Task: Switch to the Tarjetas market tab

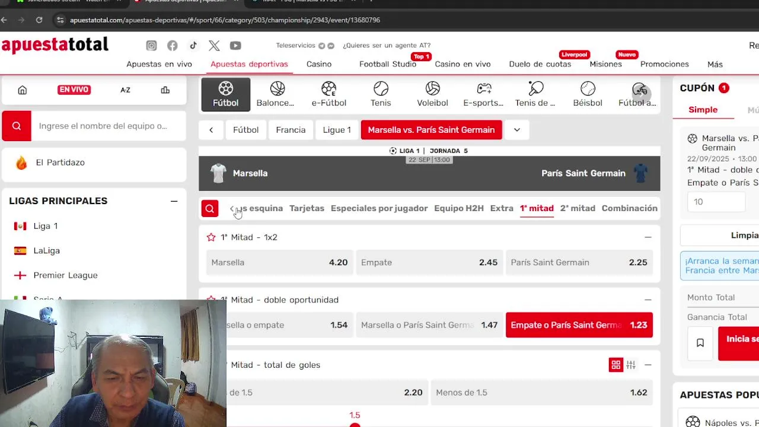Action: click(307, 208)
